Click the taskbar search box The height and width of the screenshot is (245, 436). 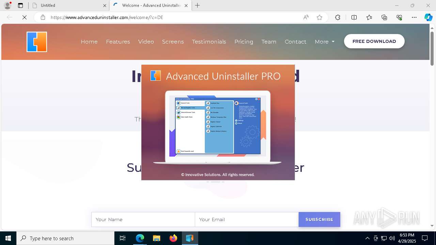click(65, 238)
